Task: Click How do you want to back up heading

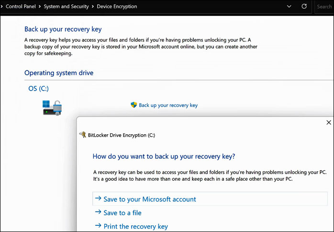Action: pyautogui.click(x=164, y=156)
